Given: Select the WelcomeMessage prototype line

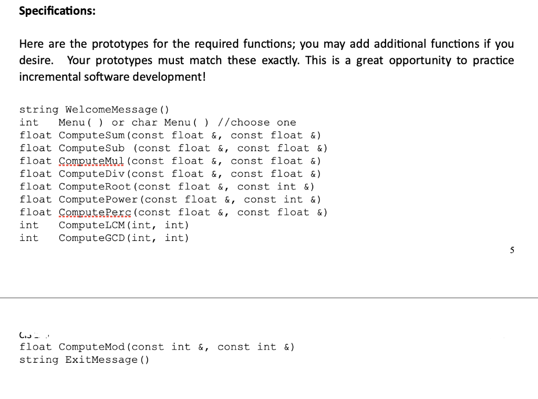Looking at the screenshot, I should click(94, 109).
